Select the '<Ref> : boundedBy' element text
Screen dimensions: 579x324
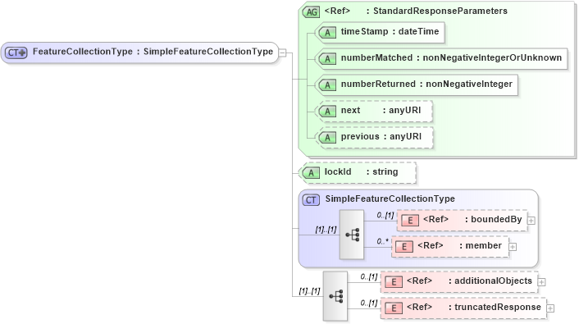pyautogui.click(x=472, y=220)
